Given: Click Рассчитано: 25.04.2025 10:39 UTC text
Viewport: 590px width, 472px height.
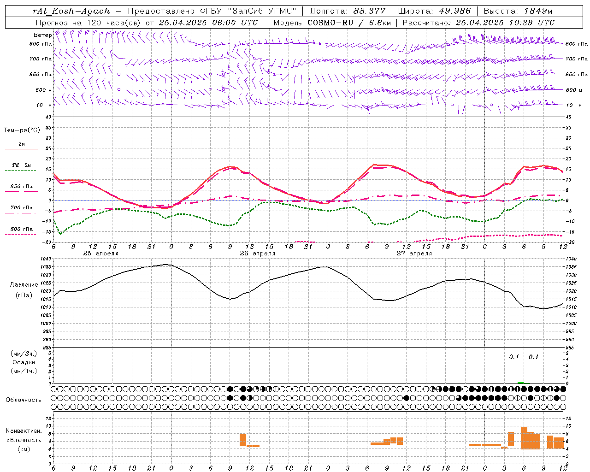Looking at the screenshot, I should pyautogui.click(x=478, y=23).
